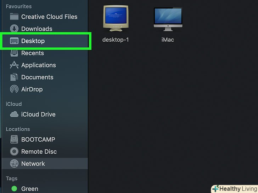Go to Documents via sidebar label
The image size is (258, 193).
tap(37, 77)
